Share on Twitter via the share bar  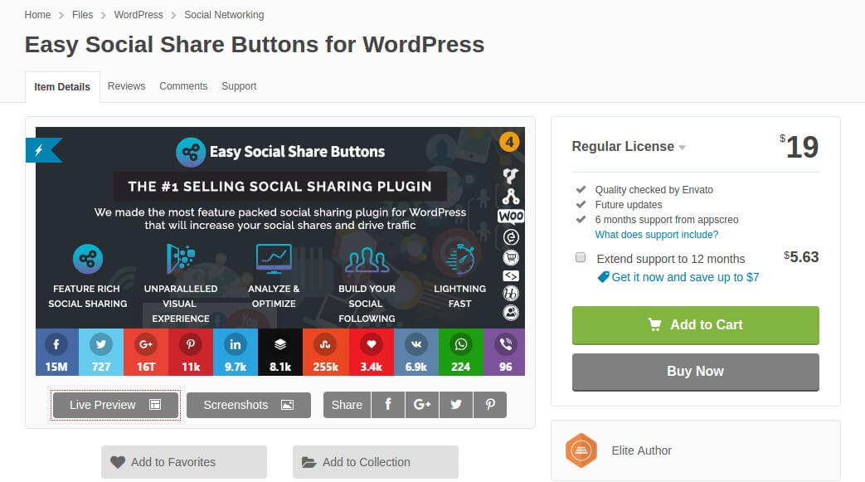[455, 405]
